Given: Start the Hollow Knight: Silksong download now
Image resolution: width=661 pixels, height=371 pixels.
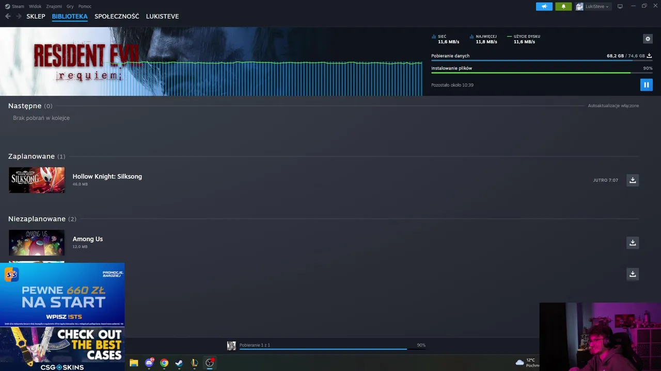Looking at the screenshot, I should [633, 180].
